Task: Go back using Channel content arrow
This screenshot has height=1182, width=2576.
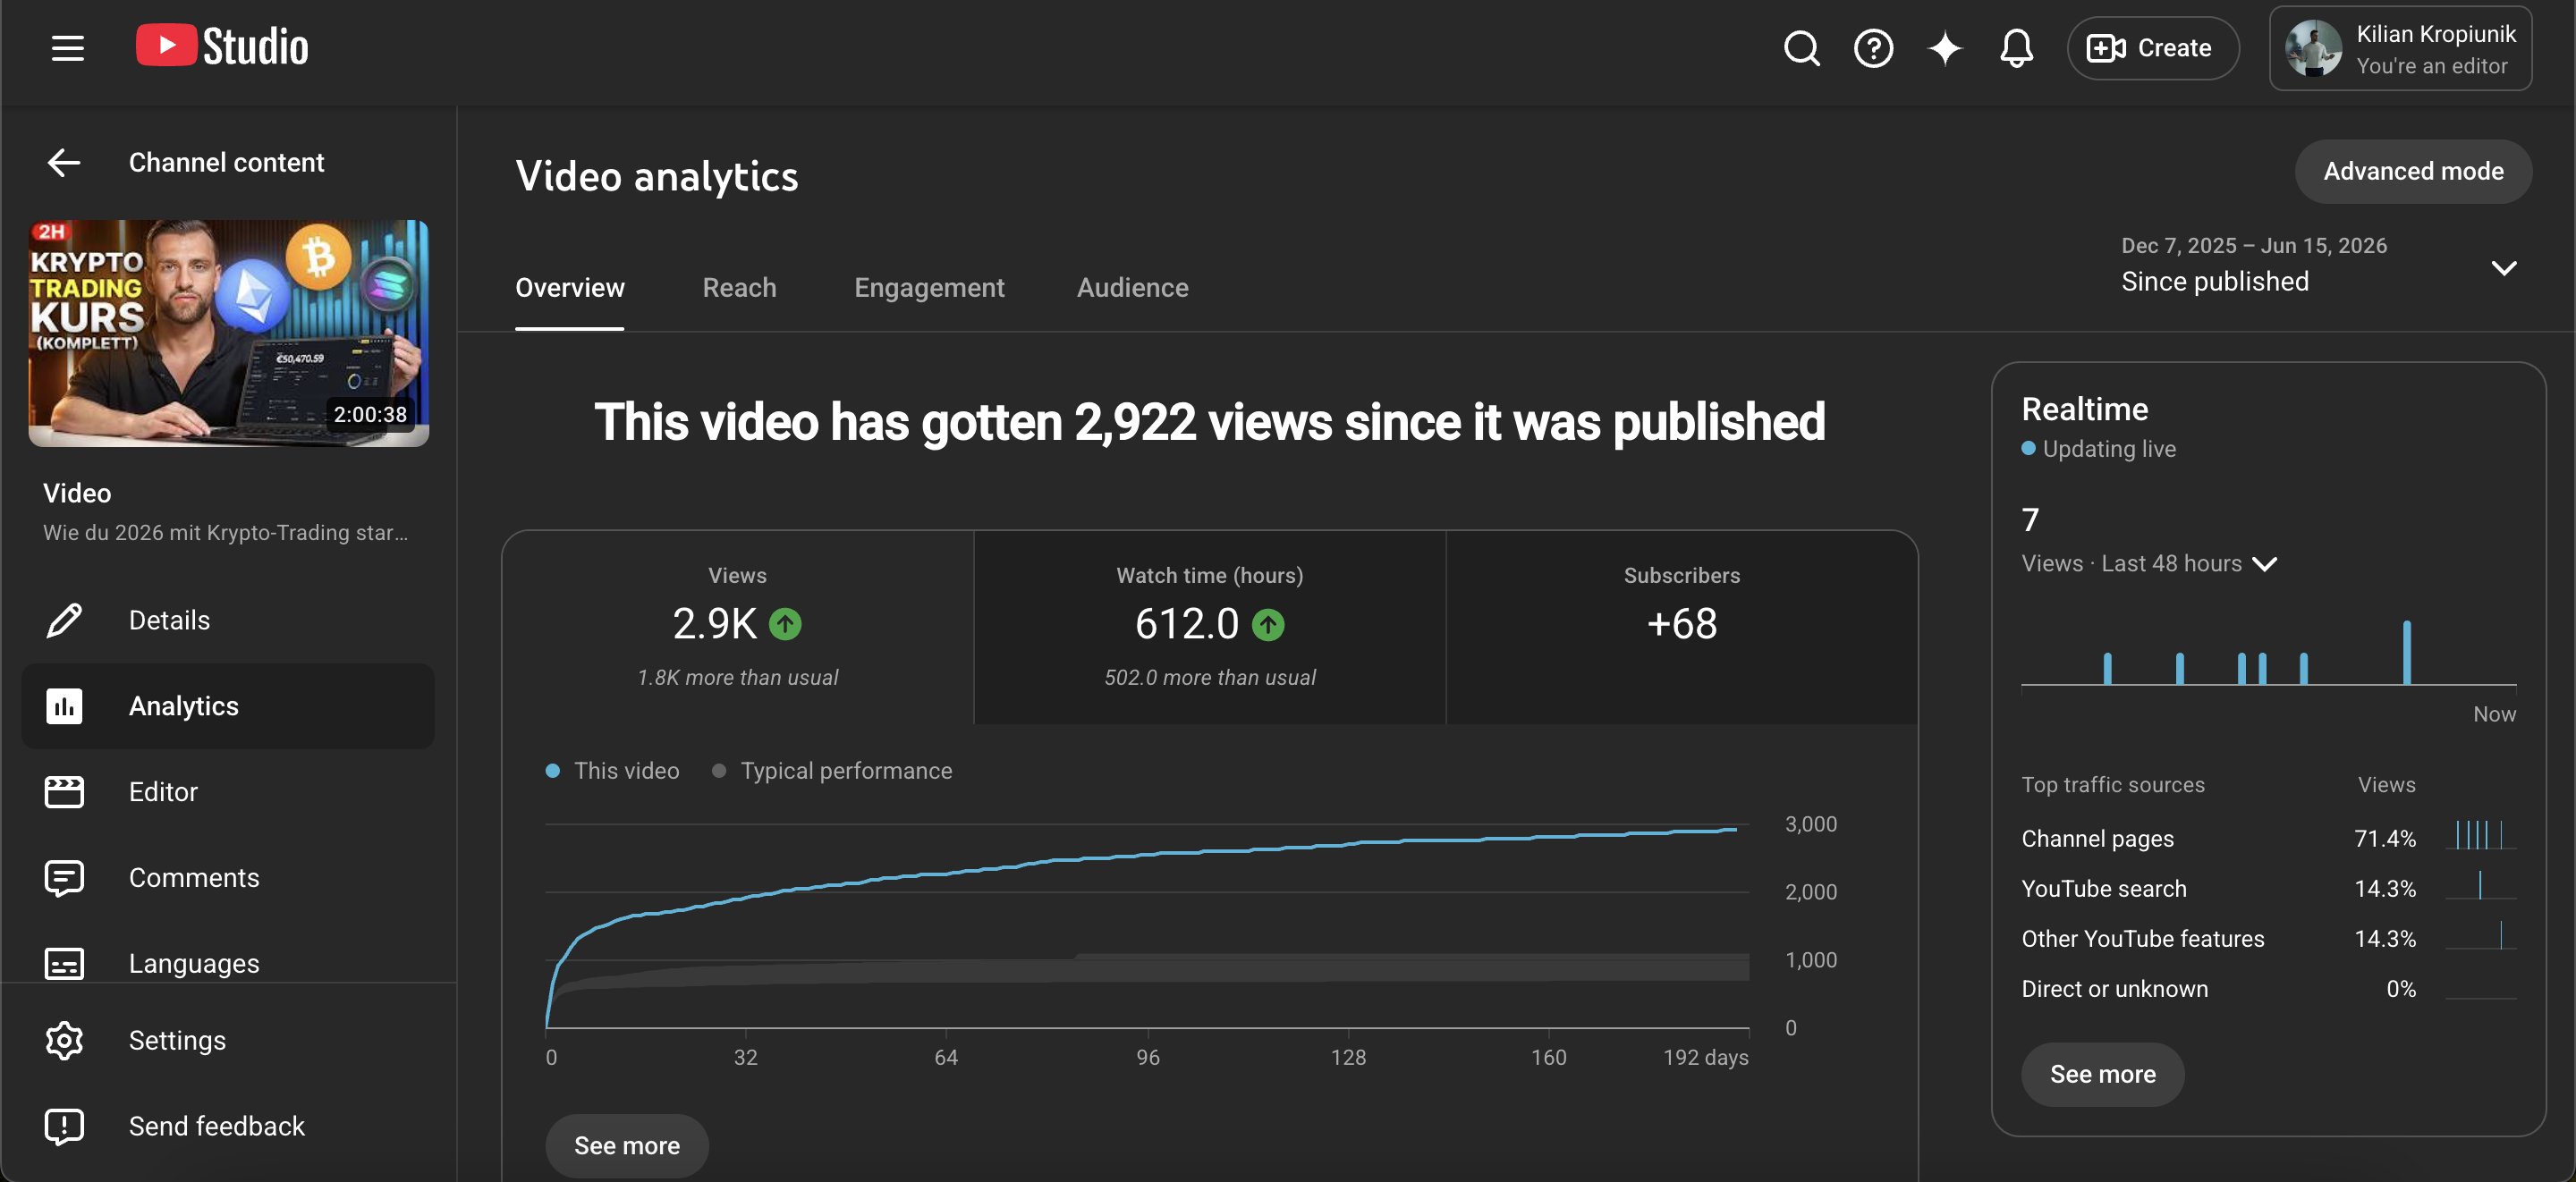Action: tap(64, 162)
